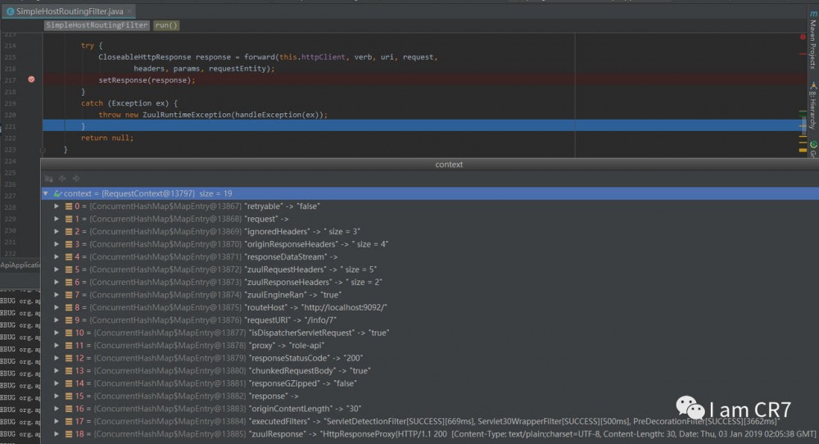Expand entry 8 "routeHost"
Image resolution: width=819 pixels, height=444 pixels.
click(57, 307)
